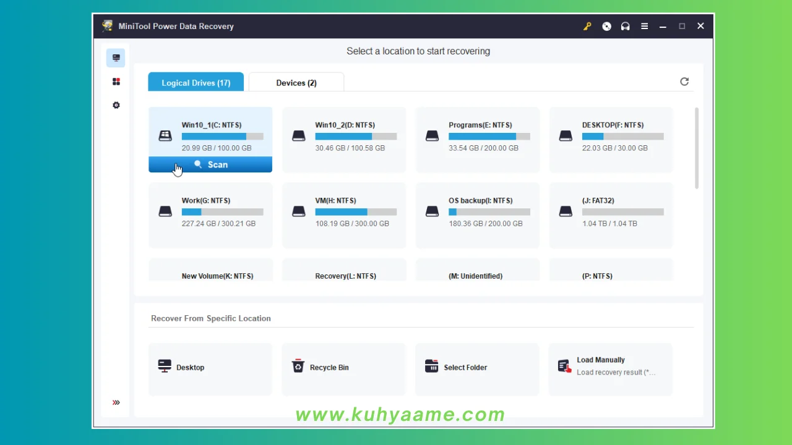Scan the Win10_1 C drive

210,164
